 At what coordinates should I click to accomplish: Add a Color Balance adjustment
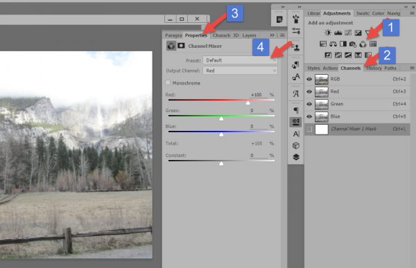[333, 44]
